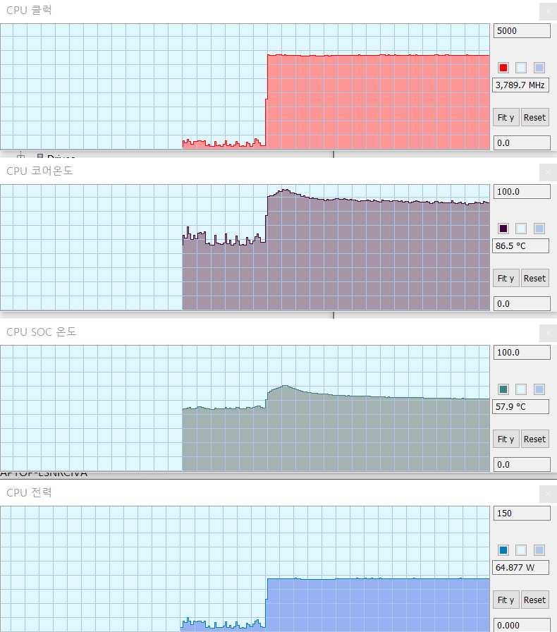
Task: Click Fit y in CPU 클럭 graph
Action: (x=506, y=117)
